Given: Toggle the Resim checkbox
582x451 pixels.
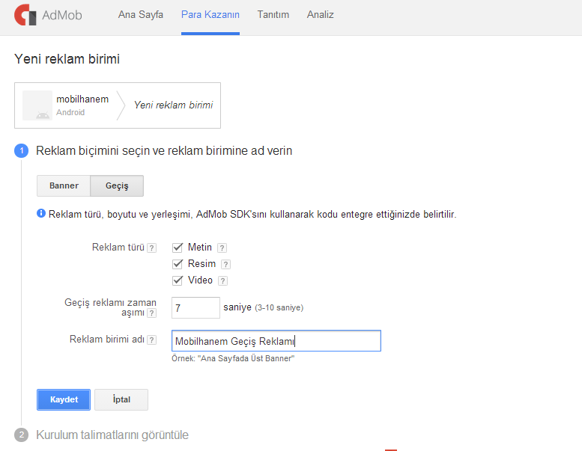Looking at the screenshot, I should point(178,264).
